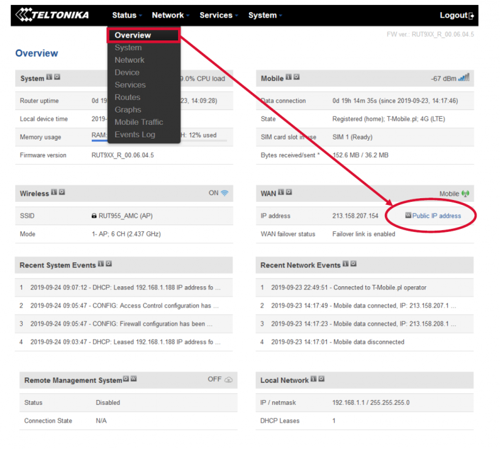Viewport: 500px width, 449px height.
Task: Expand the Status dropdown menu
Action: 127,15
